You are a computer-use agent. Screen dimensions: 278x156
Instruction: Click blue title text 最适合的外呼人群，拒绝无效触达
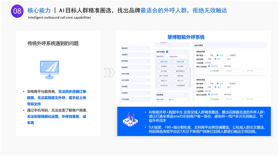point(184,10)
